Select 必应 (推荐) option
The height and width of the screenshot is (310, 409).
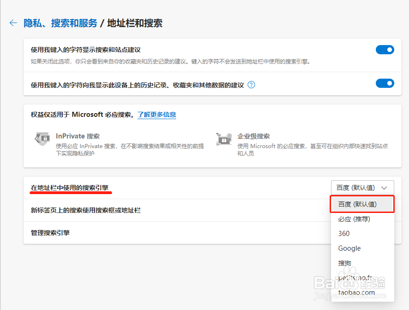click(x=362, y=219)
